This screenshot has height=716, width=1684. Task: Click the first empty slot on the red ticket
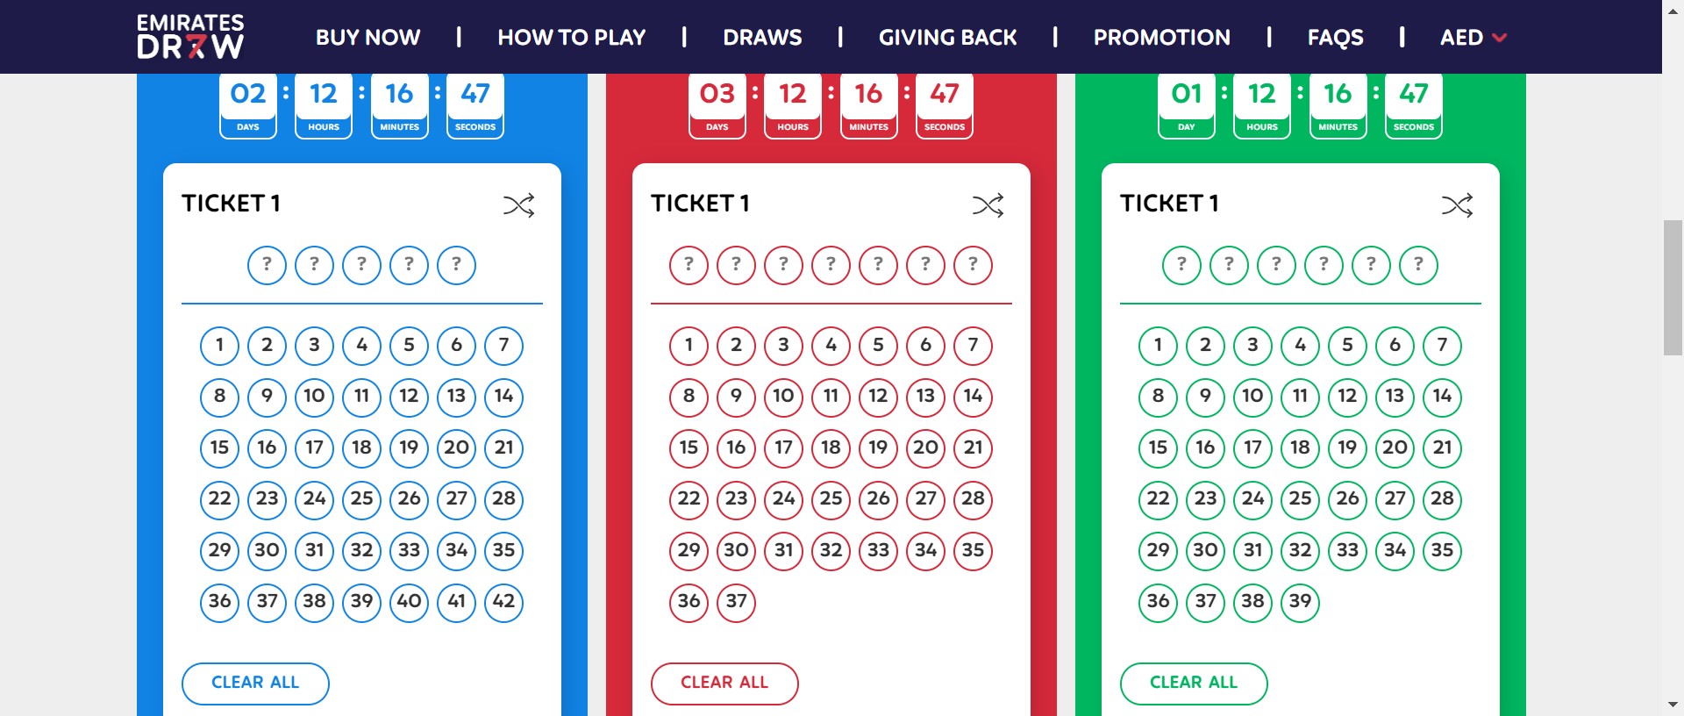(689, 265)
